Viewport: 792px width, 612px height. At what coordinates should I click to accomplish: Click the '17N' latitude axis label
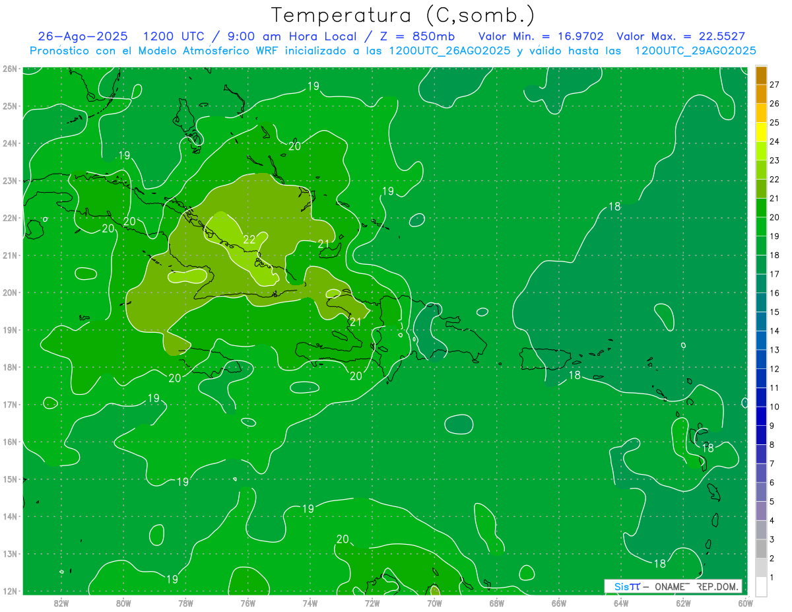point(9,404)
